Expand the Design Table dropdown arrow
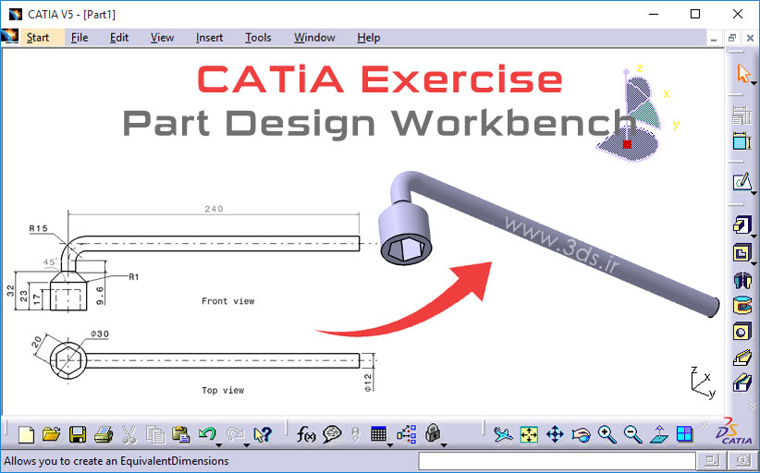 pos(389,444)
